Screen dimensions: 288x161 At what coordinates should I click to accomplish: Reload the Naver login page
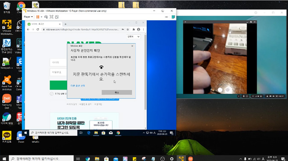click(38, 29)
